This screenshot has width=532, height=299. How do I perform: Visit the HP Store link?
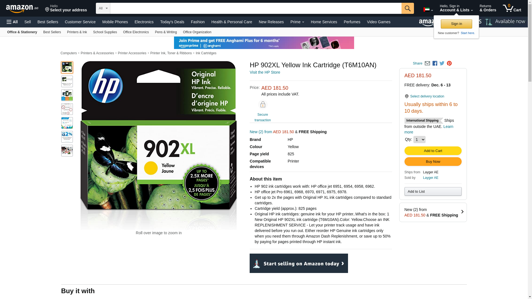[265, 72]
